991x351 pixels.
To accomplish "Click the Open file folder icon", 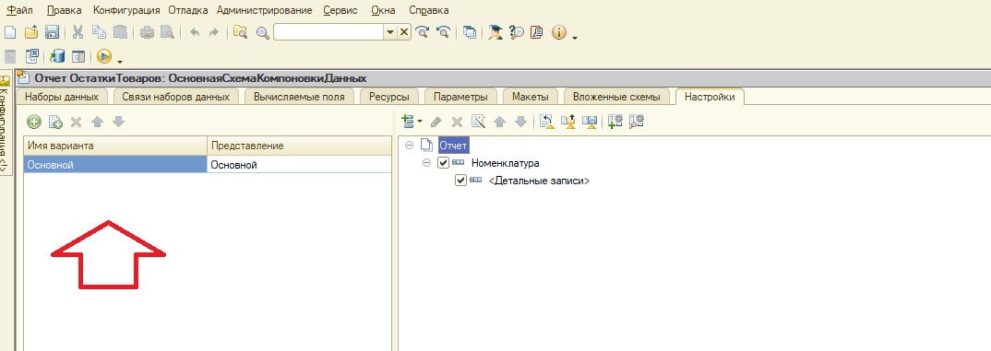I will point(31,33).
